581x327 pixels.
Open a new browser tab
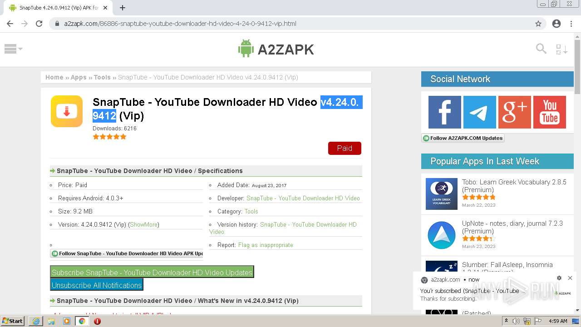(123, 8)
